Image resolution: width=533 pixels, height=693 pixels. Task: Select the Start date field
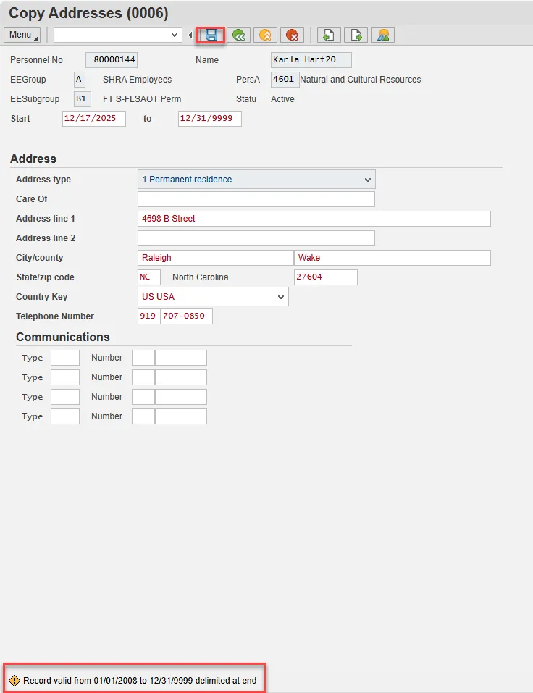click(x=94, y=119)
